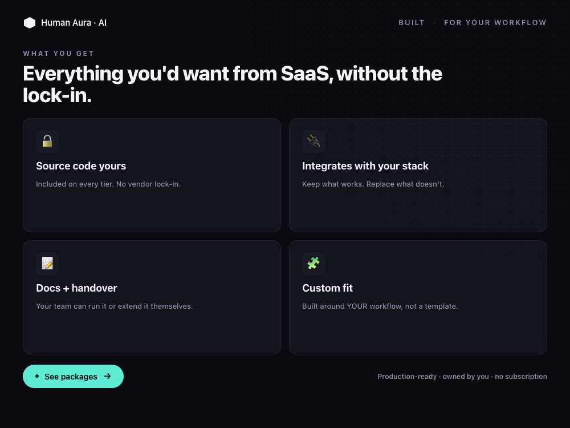Click the Built around YOUR workflow description
The image size is (570, 428).
(380, 306)
